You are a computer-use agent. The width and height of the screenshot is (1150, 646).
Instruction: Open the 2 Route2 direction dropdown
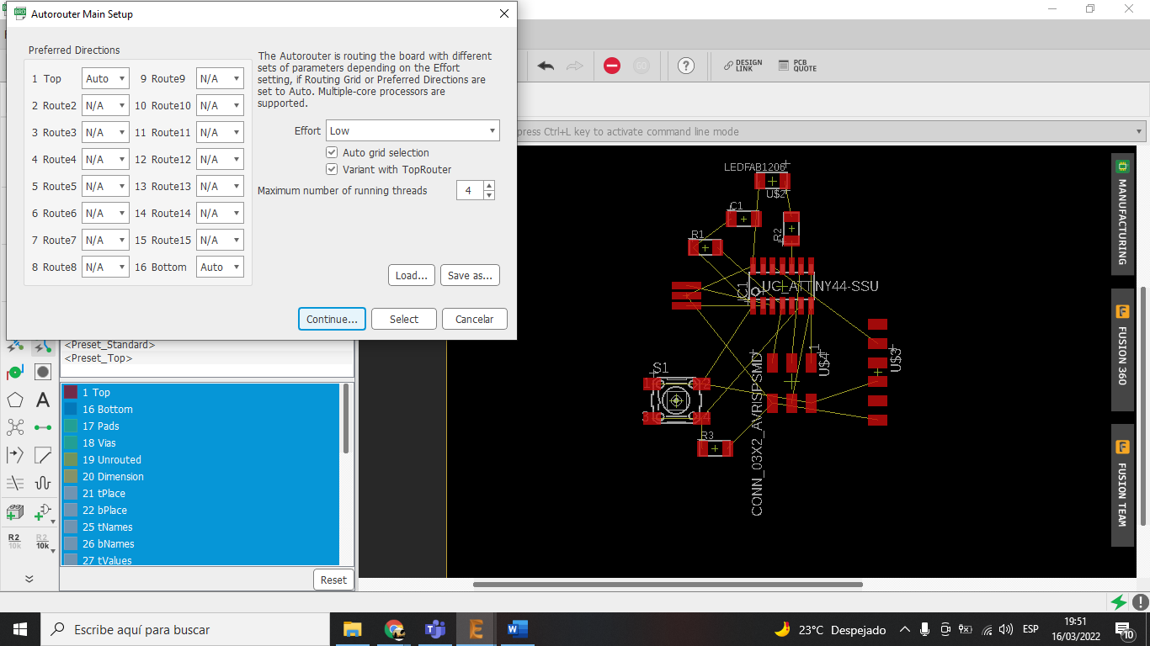tap(105, 105)
